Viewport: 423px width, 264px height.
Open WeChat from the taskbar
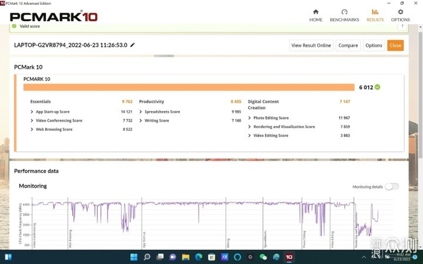(263, 257)
